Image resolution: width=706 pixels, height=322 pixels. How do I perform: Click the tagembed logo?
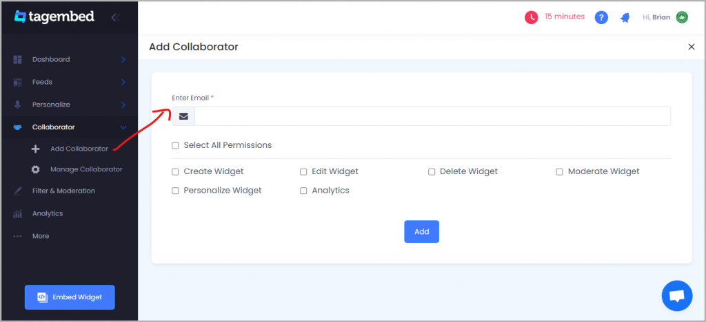[x=54, y=17]
